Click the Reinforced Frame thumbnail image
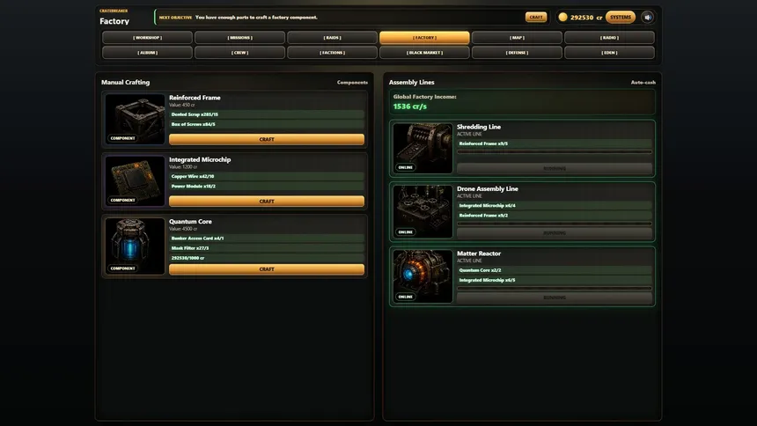The height and width of the screenshot is (426, 757). tap(136, 119)
